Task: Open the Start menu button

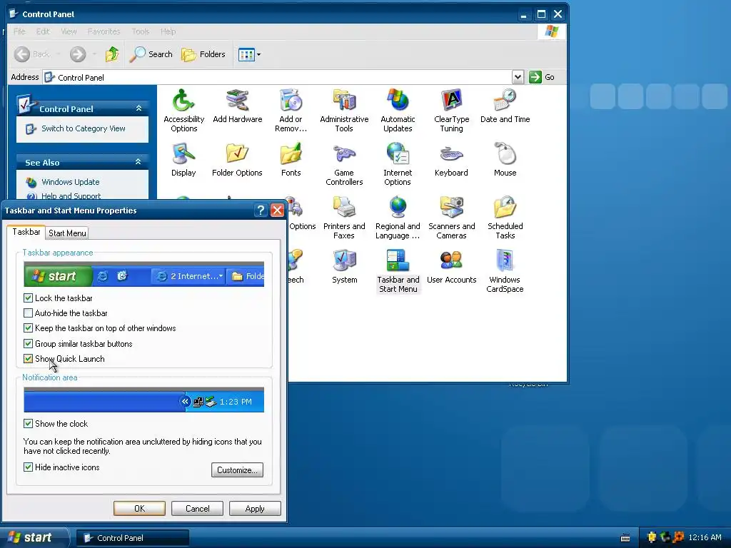Action: [x=35, y=538]
